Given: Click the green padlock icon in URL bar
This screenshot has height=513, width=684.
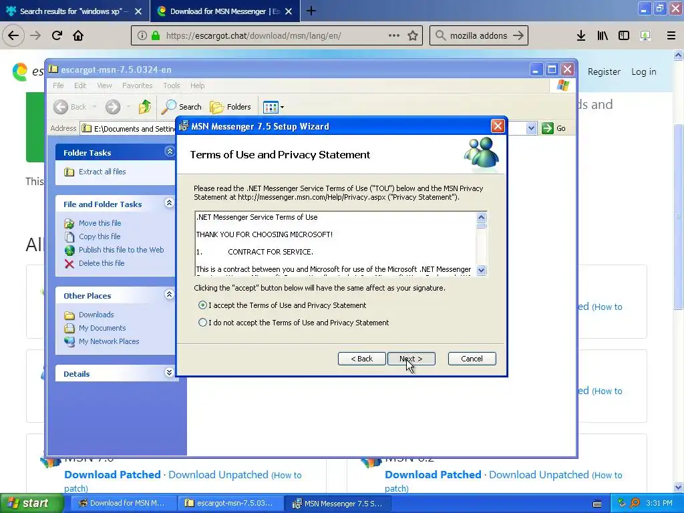Looking at the screenshot, I should [155, 36].
